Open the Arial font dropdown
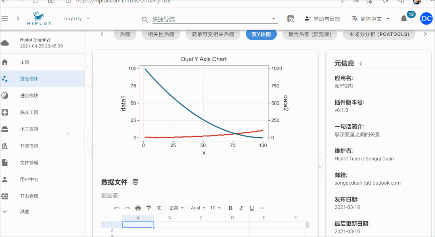Viewport: 435px width, 237px height. coord(198,208)
